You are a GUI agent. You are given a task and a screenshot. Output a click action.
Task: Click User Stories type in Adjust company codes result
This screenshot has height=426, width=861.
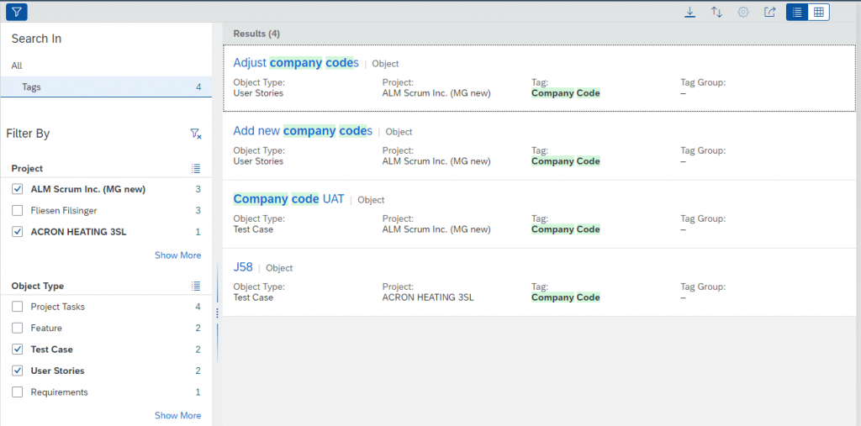[258, 93]
